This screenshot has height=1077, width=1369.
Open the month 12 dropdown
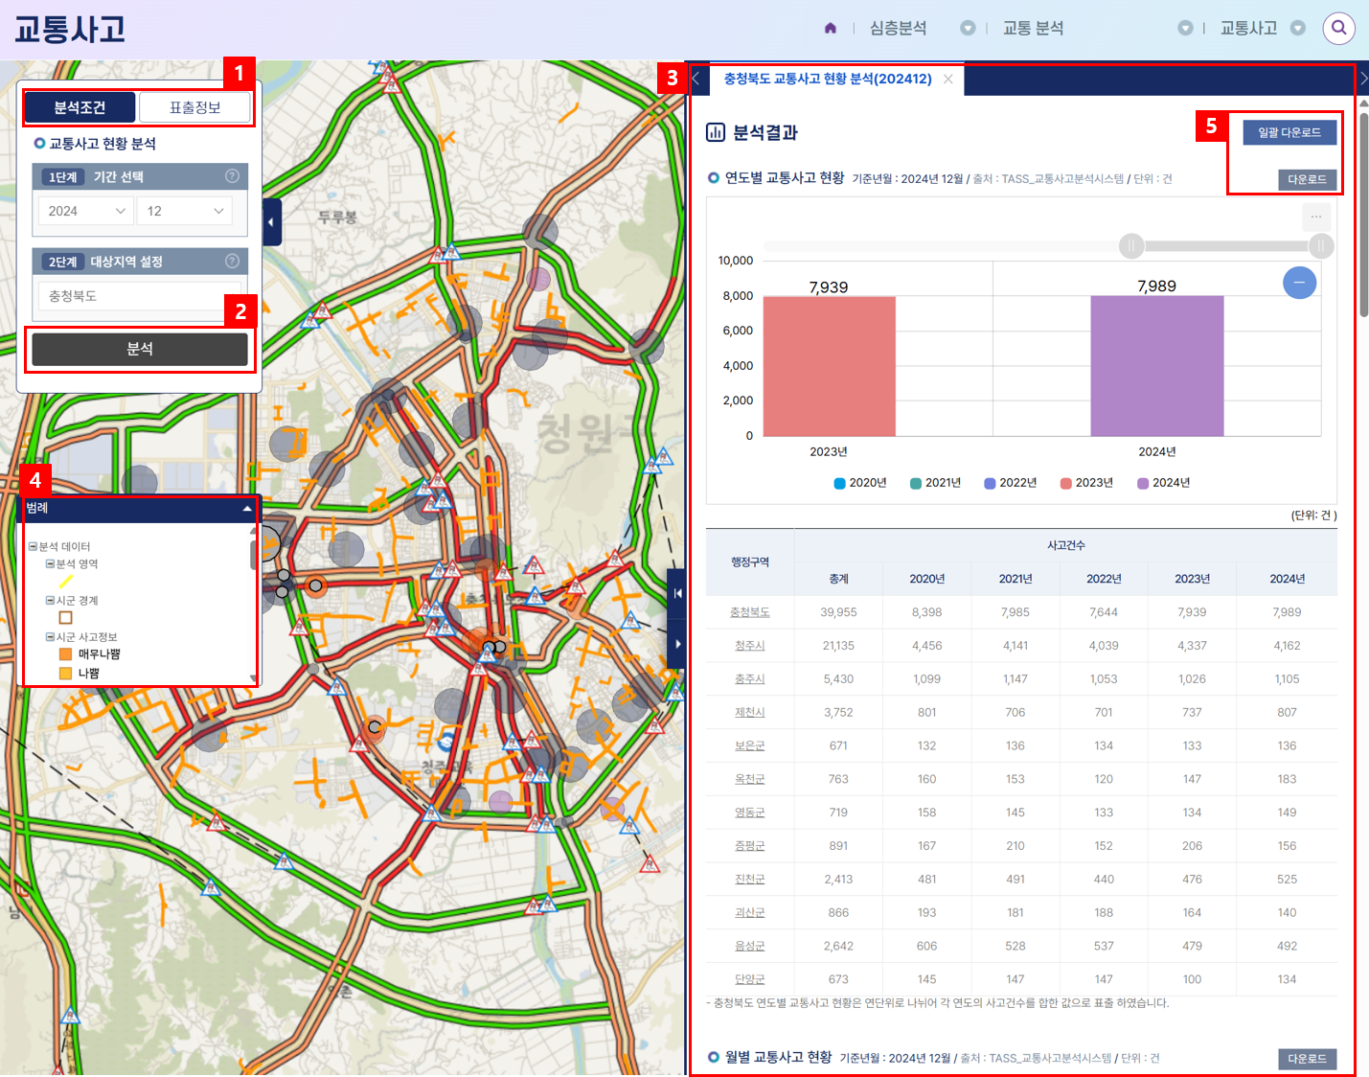185,211
